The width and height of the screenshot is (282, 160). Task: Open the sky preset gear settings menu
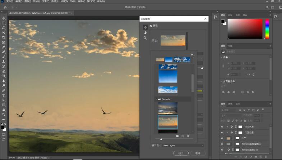coord(192,54)
